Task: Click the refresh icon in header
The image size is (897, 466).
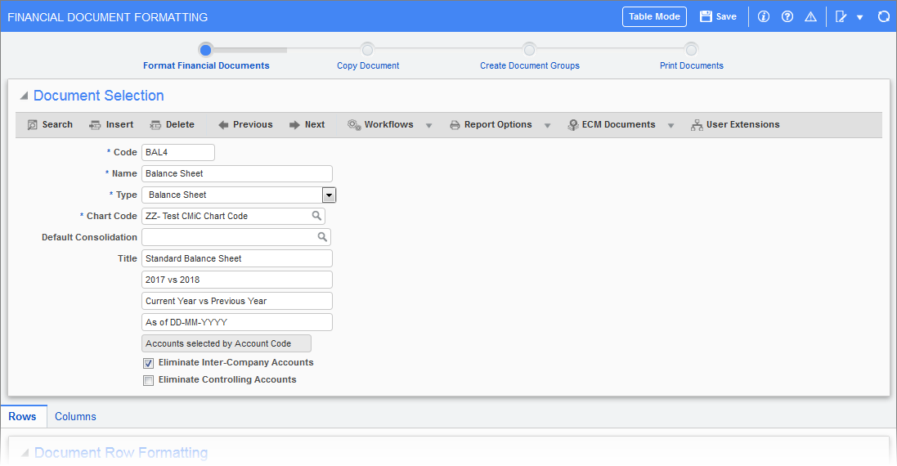Action: click(884, 16)
